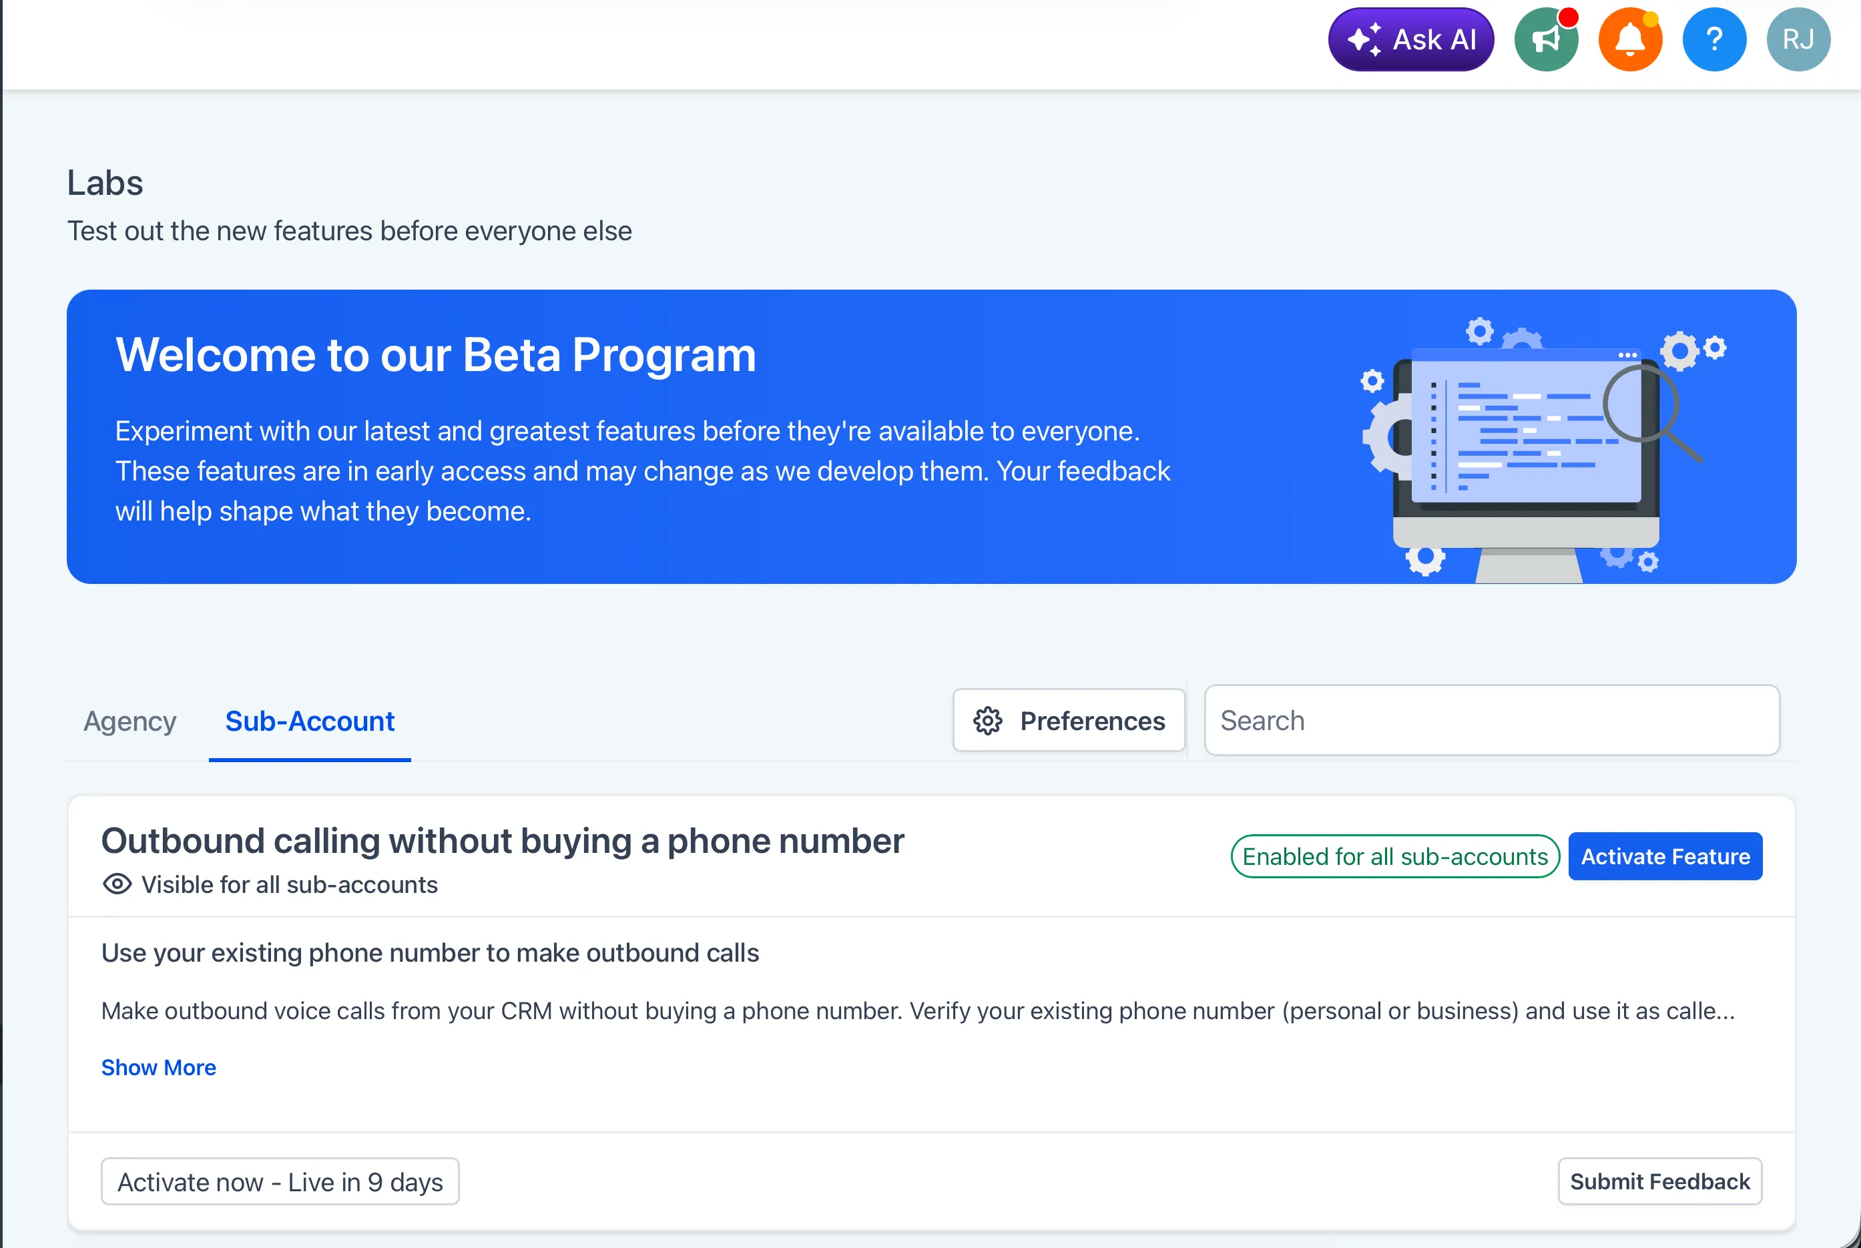The image size is (1861, 1248).
Task: Click Activate now - Live in 9 days
Action: click(x=280, y=1182)
